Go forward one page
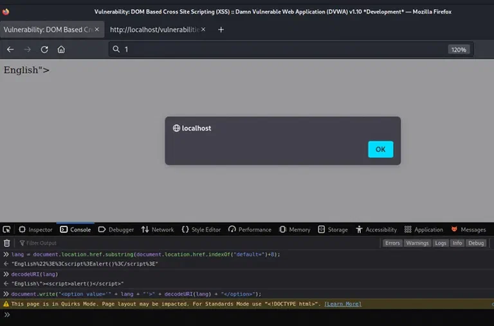494x326 pixels. tap(28, 49)
